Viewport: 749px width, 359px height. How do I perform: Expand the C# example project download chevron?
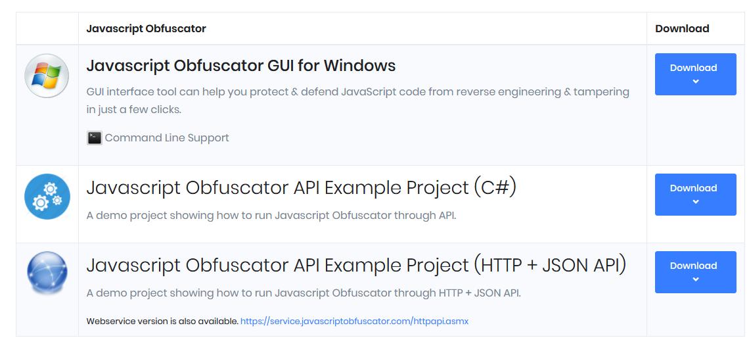(695, 202)
